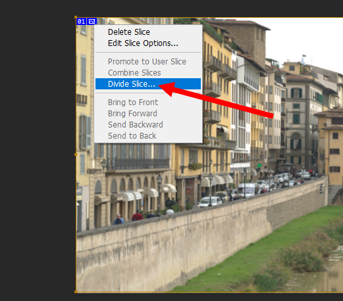Open Edit Slice Options dialog

click(x=148, y=43)
